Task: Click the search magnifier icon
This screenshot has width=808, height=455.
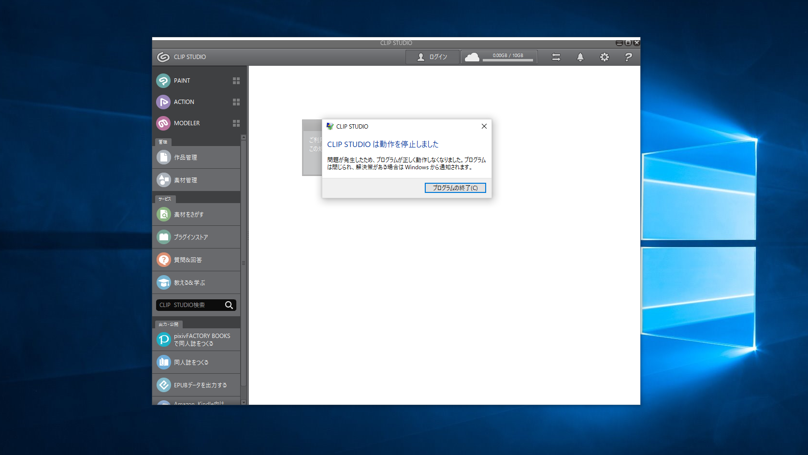Action: coord(229,305)
